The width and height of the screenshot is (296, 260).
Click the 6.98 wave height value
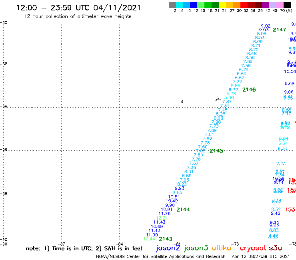coord(218,118)
